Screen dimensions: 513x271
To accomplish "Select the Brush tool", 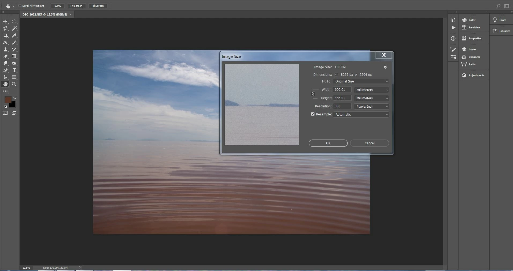I will [14, 42].
